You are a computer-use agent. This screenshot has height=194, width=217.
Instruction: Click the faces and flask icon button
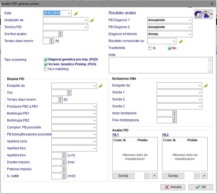pos(202,14)
